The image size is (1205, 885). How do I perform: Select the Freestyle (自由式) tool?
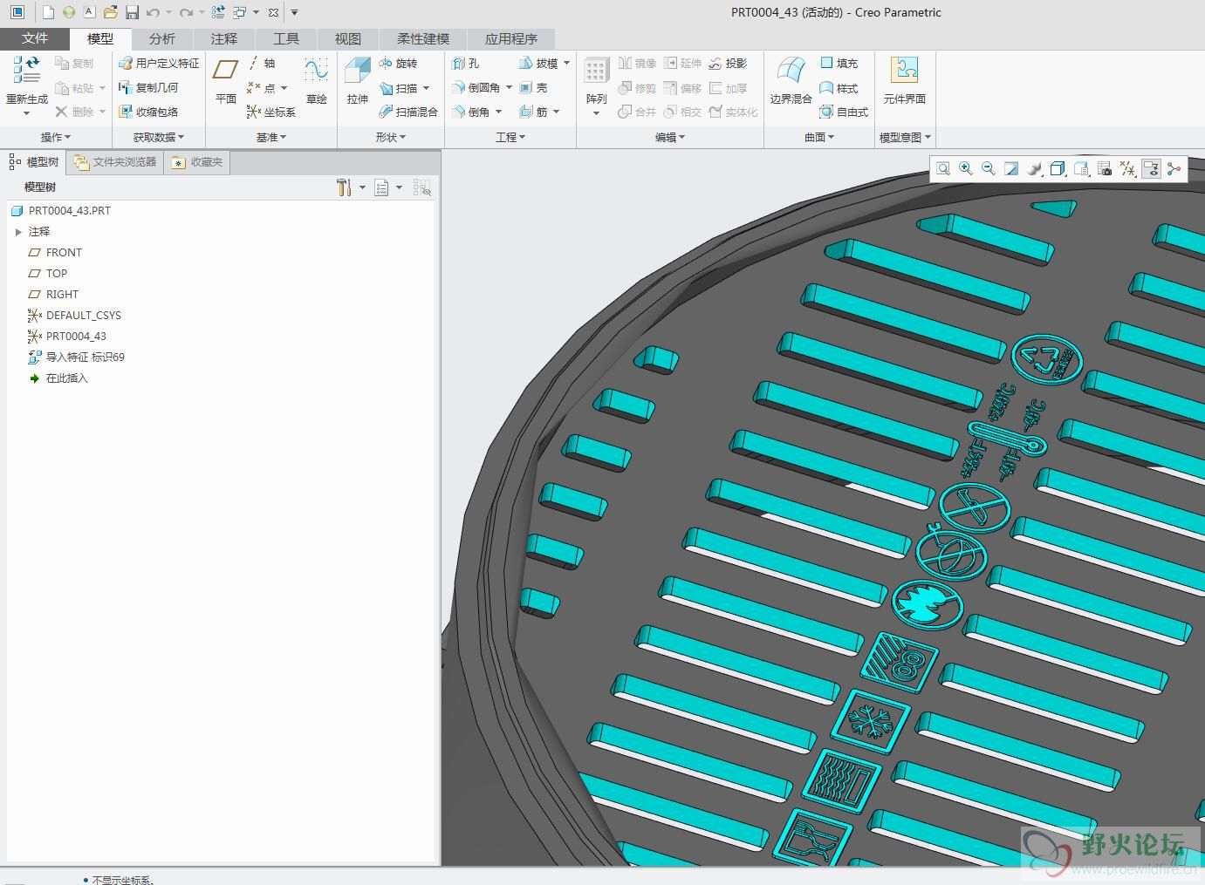[844, 112]
